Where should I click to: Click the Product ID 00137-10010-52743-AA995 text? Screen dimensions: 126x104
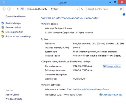pyautogui.click(x=64, y=95)
